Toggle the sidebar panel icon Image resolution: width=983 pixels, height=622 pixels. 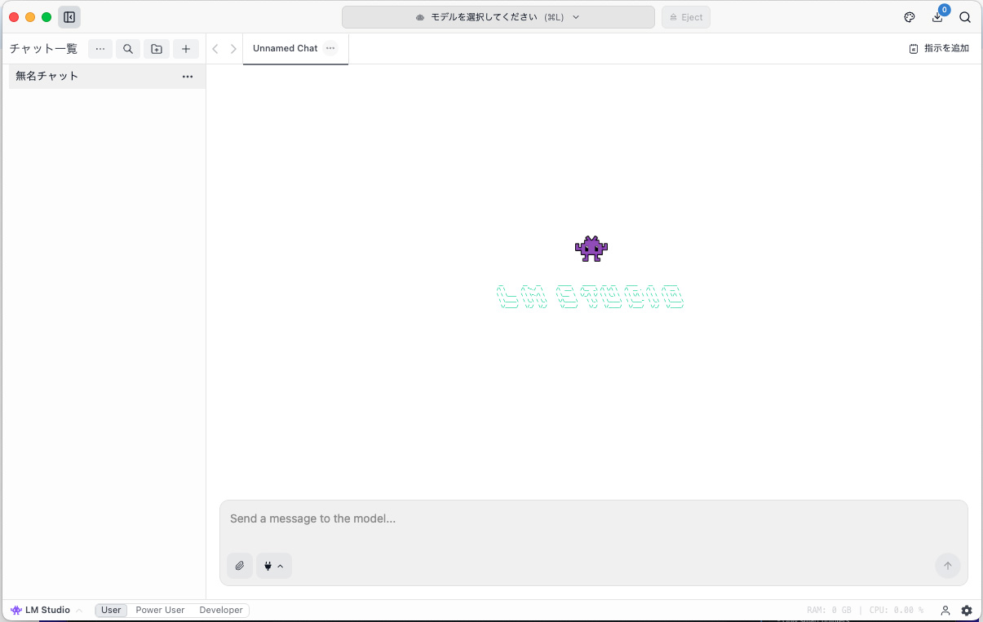pos(69,17)
